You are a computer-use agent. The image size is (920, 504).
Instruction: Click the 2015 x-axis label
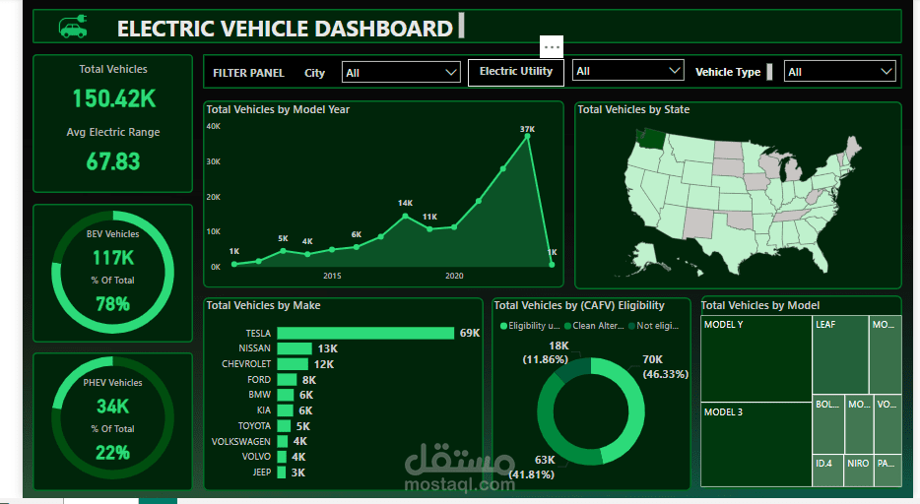[x=332, y=276]
